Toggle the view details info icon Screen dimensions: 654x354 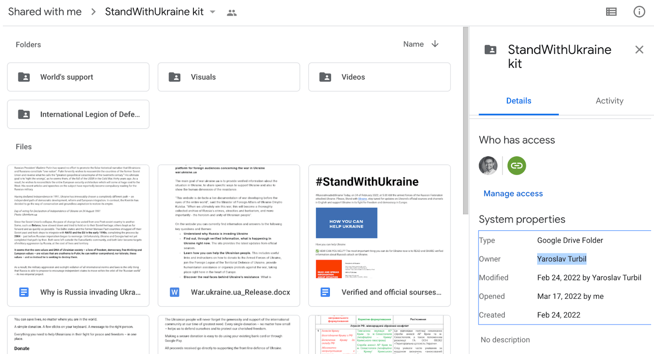[639, 12]
